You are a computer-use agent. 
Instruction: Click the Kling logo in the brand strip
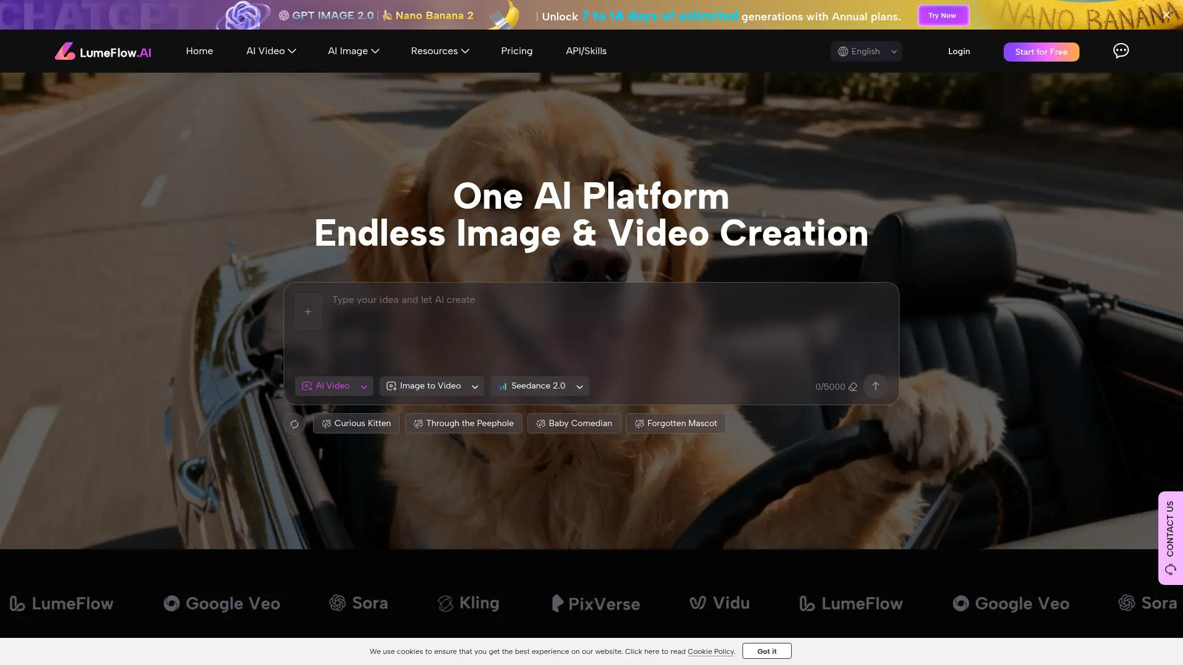tap(468, 603)
